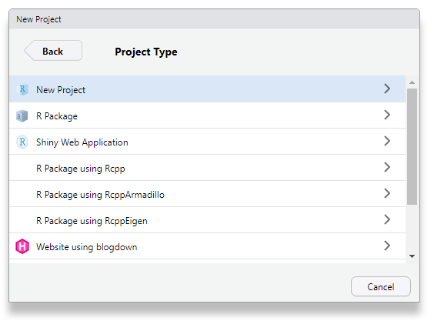Expand the New Project chevron arrow
434x321 pixels.
[387, 89]
